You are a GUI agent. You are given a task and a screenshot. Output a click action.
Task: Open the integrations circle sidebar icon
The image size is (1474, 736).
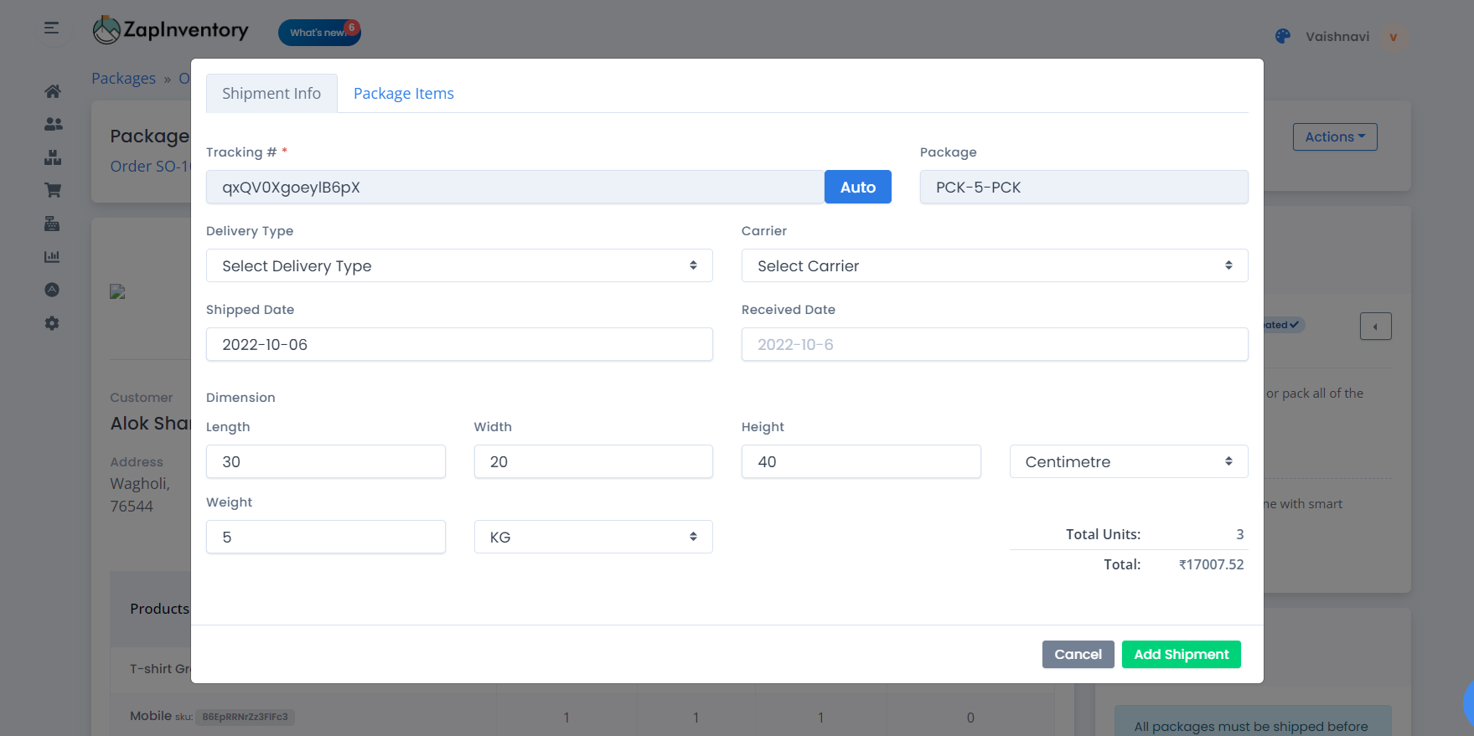(52, 290)
